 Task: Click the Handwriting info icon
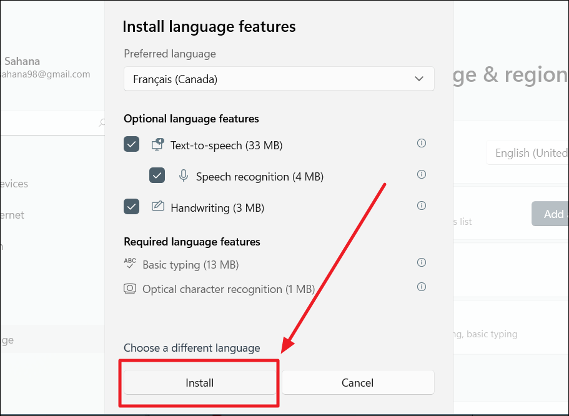pos(422,206)
